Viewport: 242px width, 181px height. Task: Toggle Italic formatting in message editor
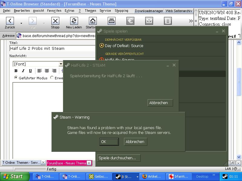pyautogui.click(x=23, y=71)
